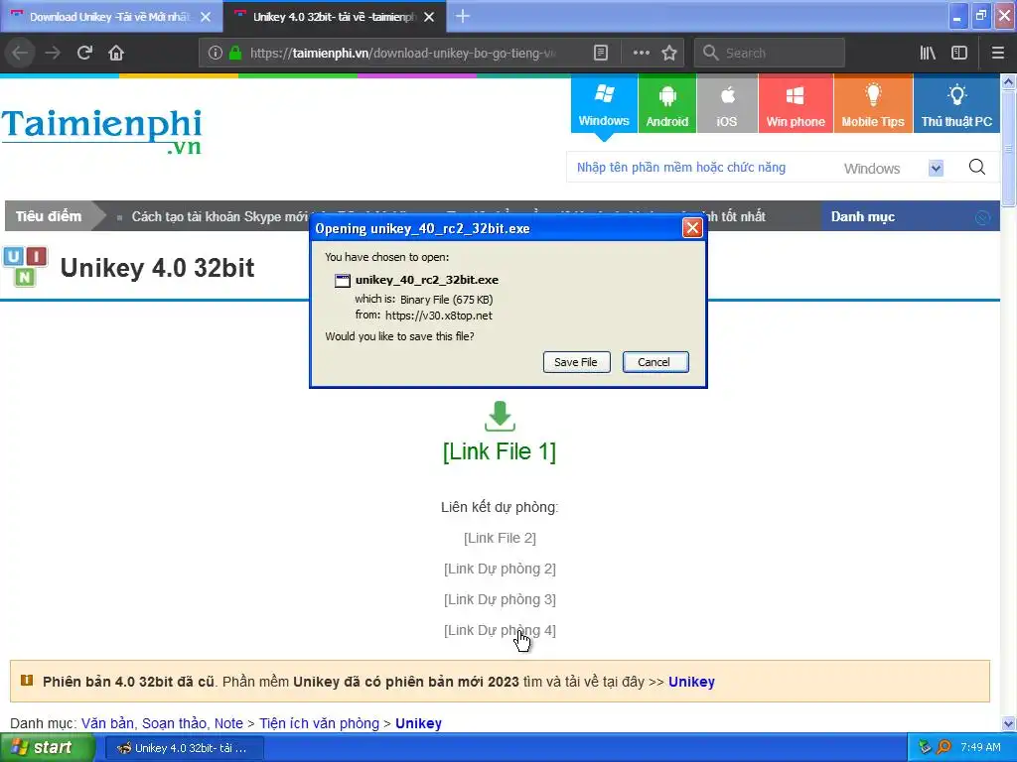Click the browser Back arrow
This screenshot has width=1017, height=762.
pyautogui.click(x=20, y=53)
